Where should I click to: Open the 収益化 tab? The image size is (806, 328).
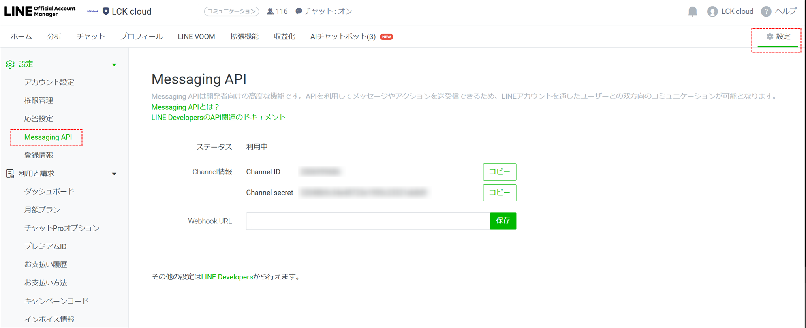(x=284, y=37)
